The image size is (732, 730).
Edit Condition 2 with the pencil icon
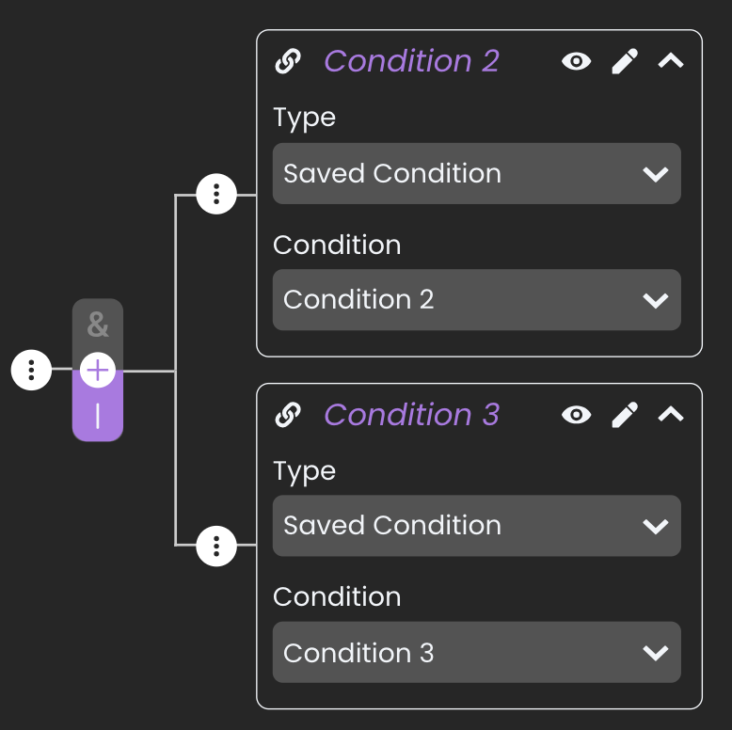pos(625,61)
